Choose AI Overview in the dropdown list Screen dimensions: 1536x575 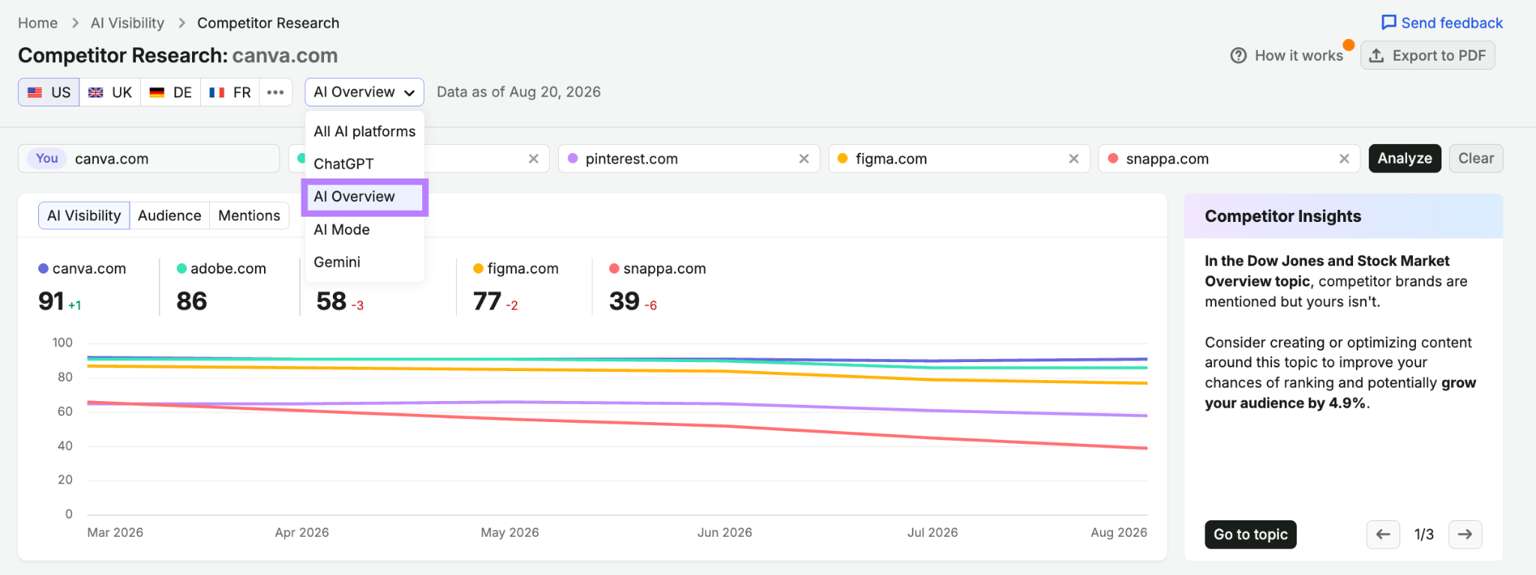[364, 196]
